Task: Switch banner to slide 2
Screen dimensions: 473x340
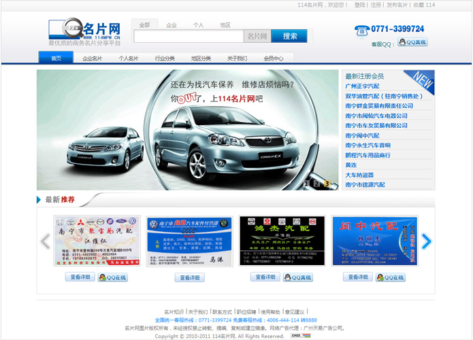Action: (x=316, y=183)
